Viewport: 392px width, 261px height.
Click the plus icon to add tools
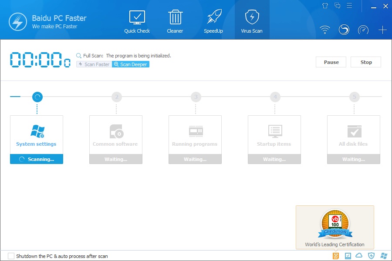pyautogui.click(x=382, y=30)
